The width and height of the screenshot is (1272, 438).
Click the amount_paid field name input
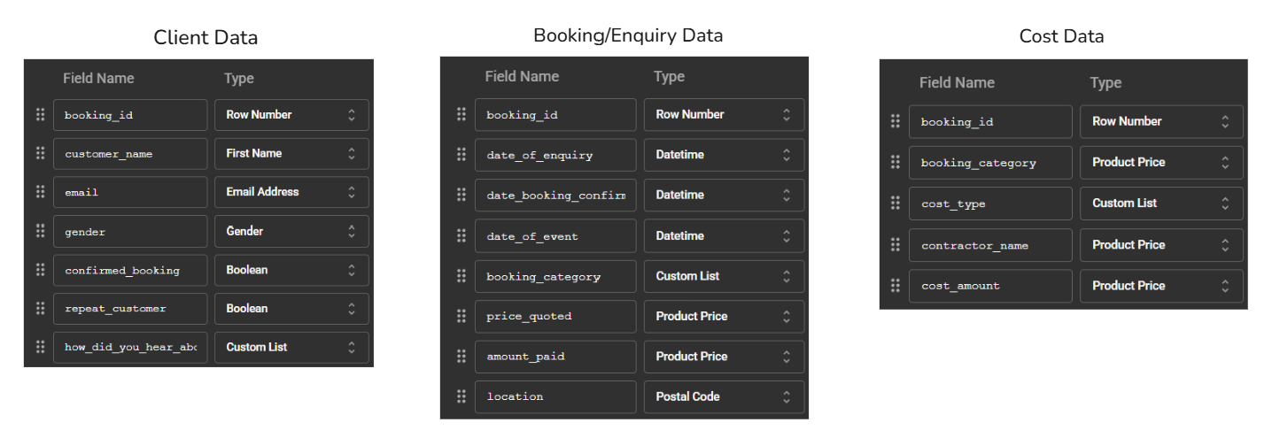(x=555, y=357)
